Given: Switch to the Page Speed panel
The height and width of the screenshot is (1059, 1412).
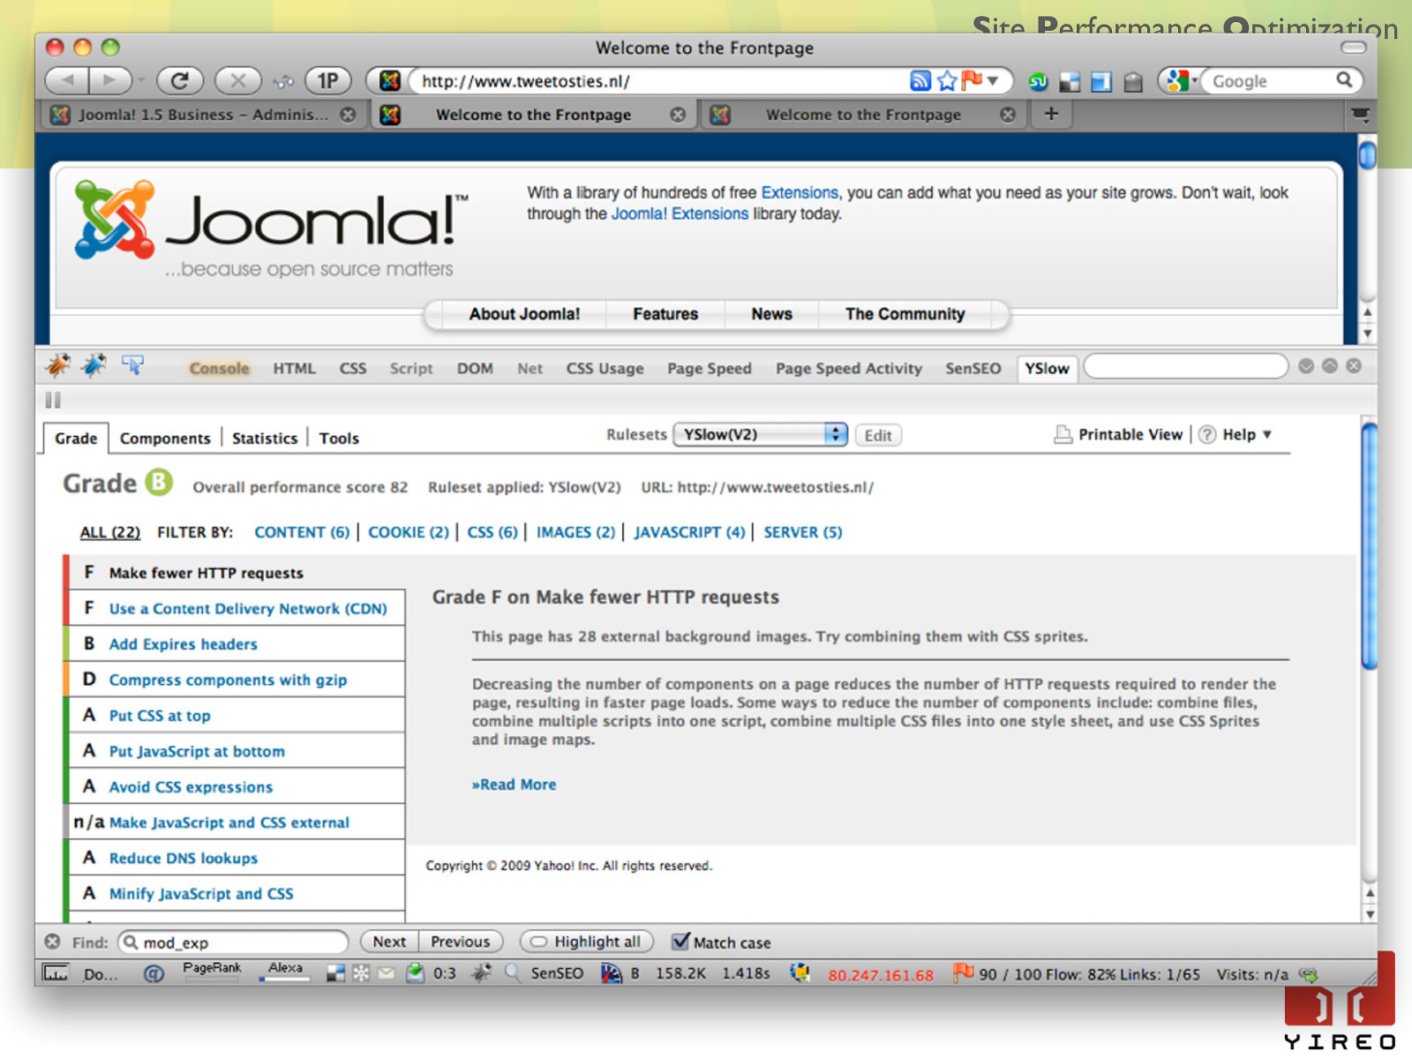Looking at the screenshot, I should click(710, 369).
